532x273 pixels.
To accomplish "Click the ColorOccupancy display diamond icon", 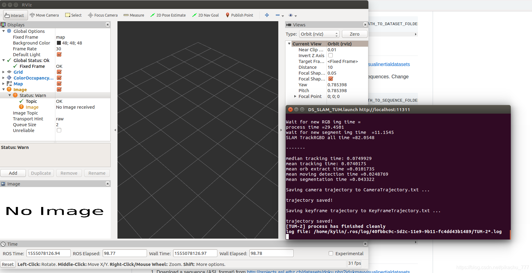I will (9, 78).
